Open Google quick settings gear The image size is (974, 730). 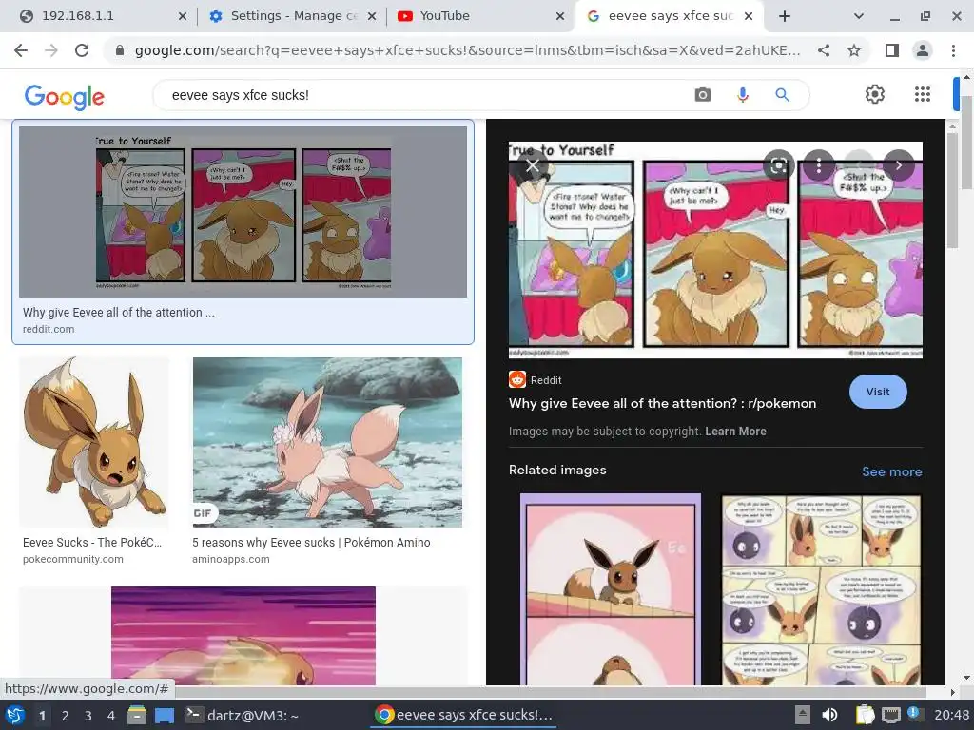point(875,94)
